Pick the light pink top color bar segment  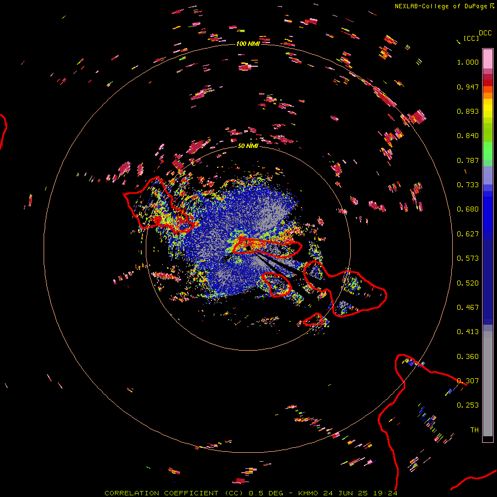[488, 59]
